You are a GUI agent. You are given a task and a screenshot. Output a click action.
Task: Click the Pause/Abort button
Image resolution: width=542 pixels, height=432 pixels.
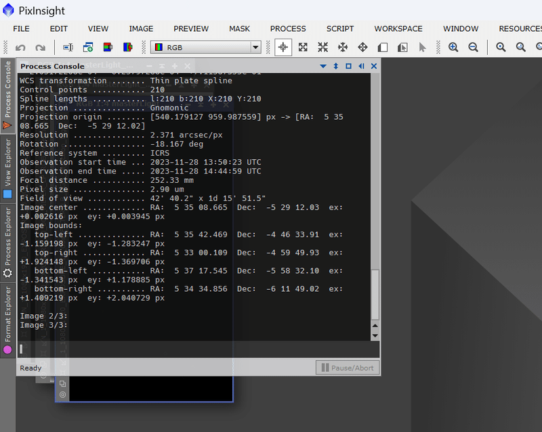click(348, 368)
